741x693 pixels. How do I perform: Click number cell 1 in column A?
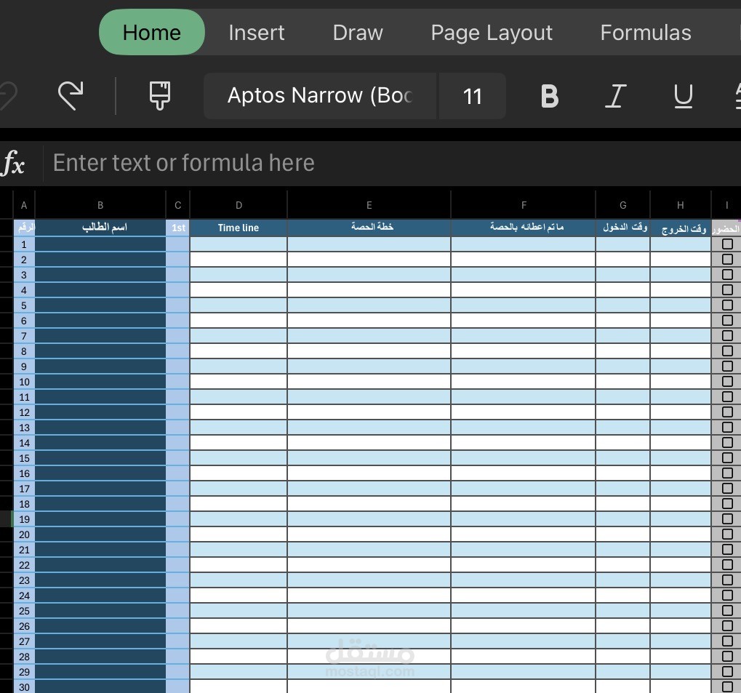tap(24, 244)
